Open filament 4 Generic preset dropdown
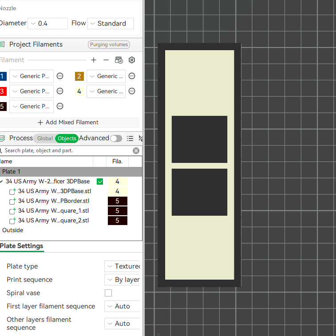This screenshot has width=336, height=336. [x=106, y=91]
